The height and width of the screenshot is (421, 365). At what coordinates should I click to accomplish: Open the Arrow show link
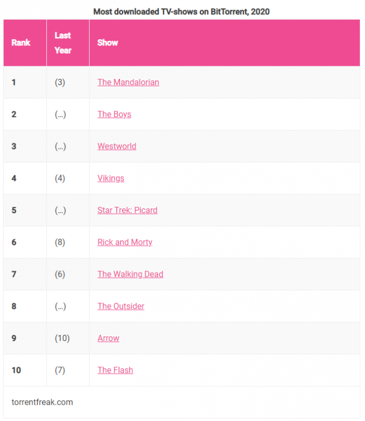(x=108, y=338)
